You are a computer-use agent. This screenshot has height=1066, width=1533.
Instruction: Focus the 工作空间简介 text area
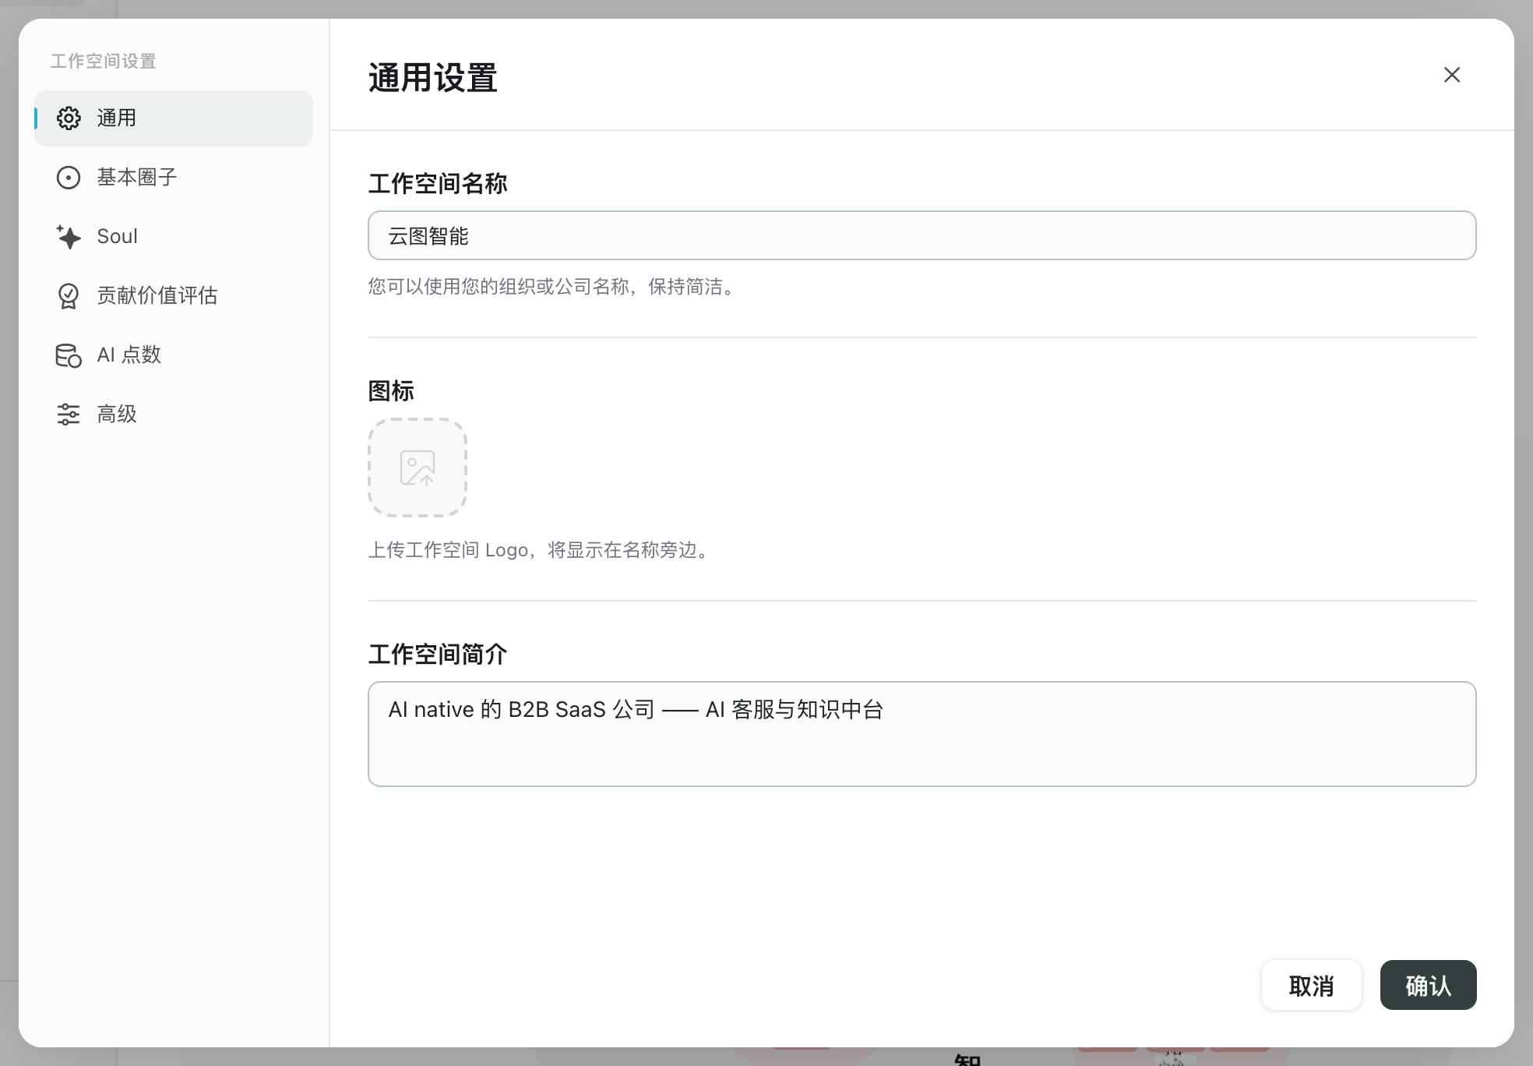pos(922,734)
